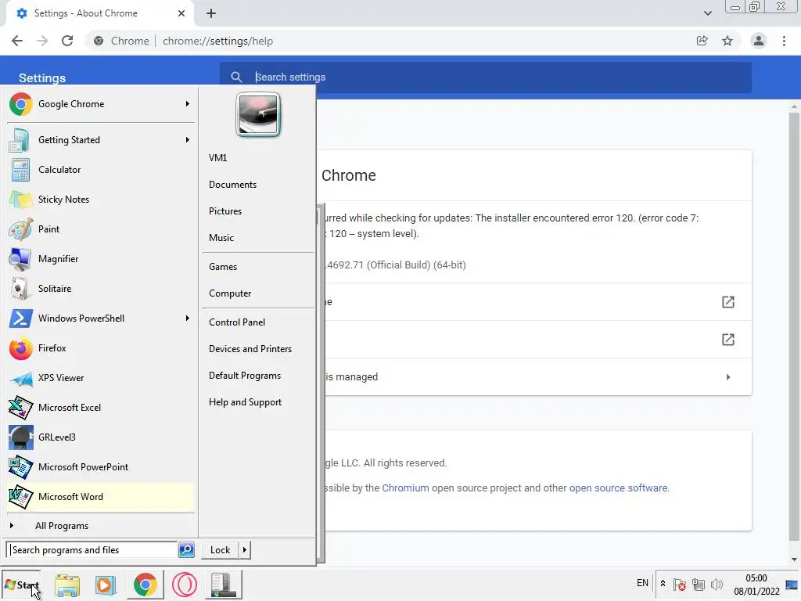Open the second external link icon below the 'e' row

tap(728, 340)
